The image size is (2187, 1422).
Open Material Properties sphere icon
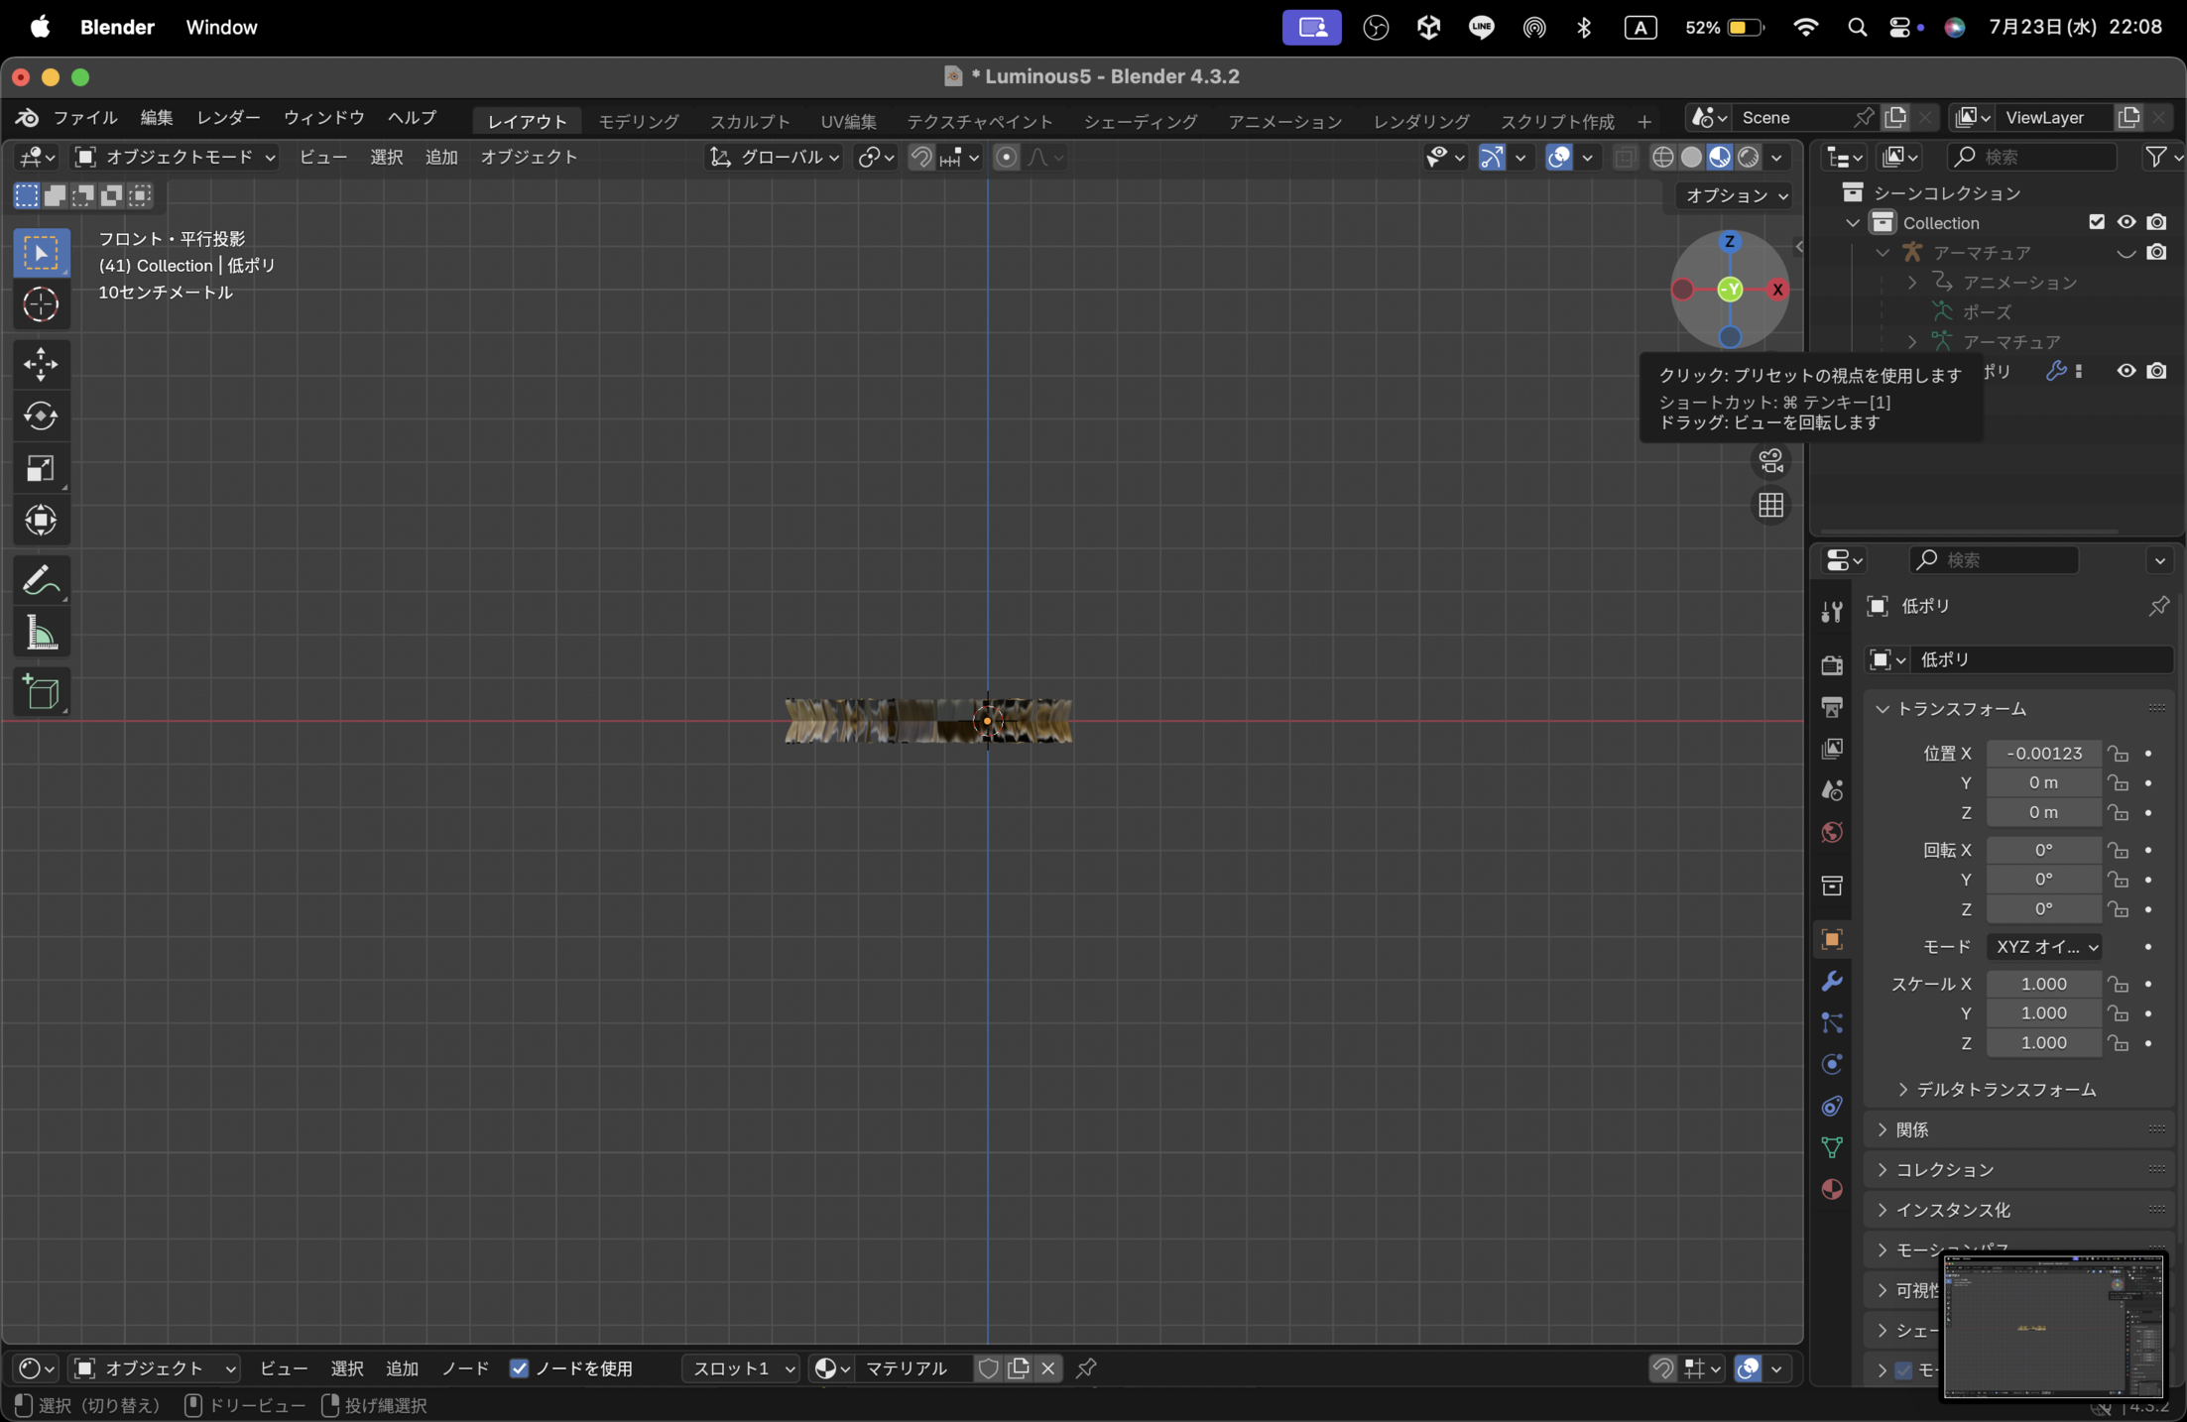pos(1831,1189)
